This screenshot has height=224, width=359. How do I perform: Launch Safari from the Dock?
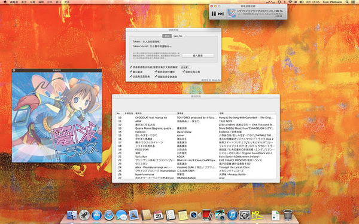[x=109, y=215]
